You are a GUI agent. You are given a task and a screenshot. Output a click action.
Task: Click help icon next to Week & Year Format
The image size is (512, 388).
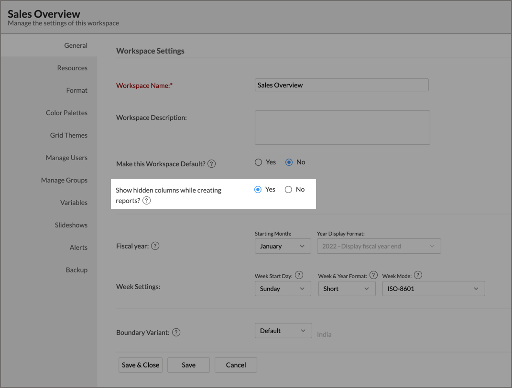click(x=373, y=275)
